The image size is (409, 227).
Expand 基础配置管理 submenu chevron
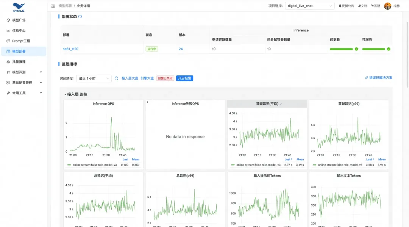click(41, 83)
